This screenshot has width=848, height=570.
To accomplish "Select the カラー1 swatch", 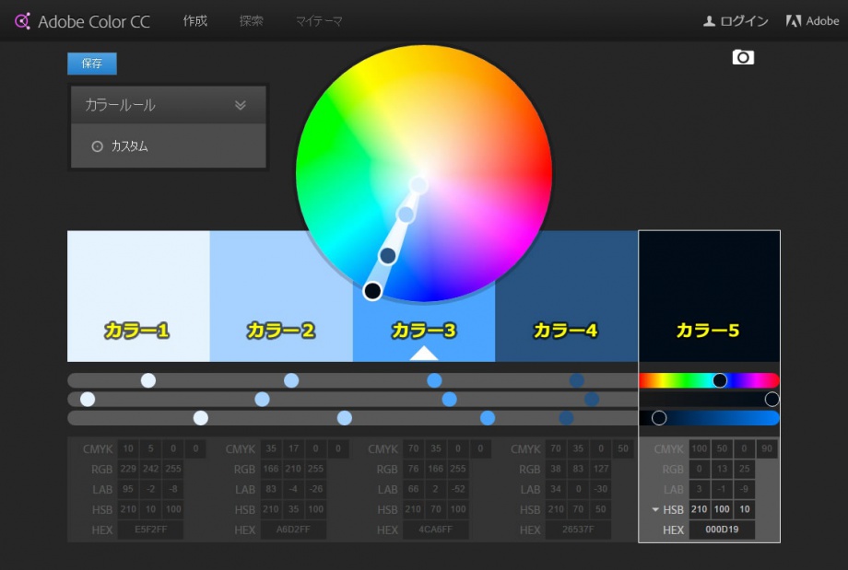I will (x=138, y=295).
